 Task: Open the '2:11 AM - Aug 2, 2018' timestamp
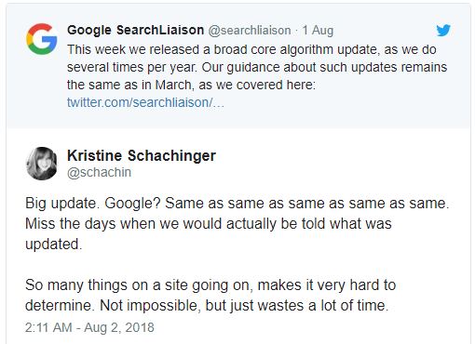tap(89, 327)
